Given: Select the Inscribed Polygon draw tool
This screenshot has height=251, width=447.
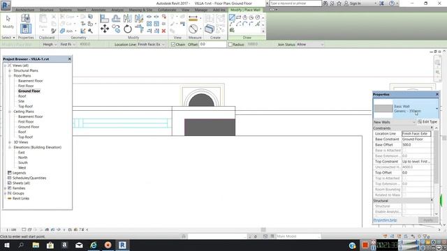Looking at the screenshot, I should (x=245, y=17).
